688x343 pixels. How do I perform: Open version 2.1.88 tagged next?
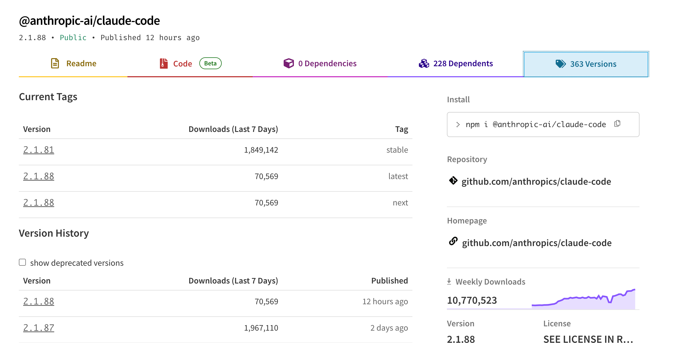[x=39, y=202]
